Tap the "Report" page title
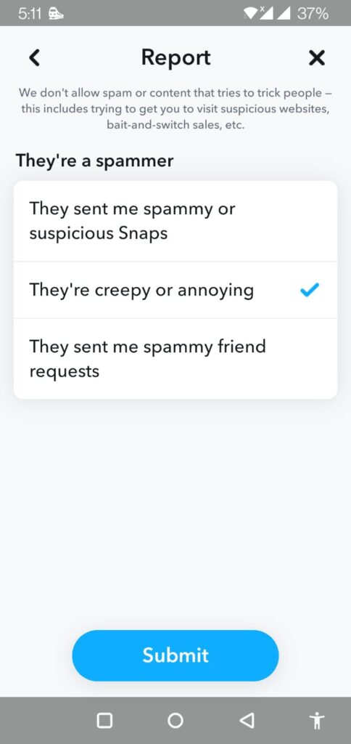Screen dimensions: 351x744 (175, 57)
